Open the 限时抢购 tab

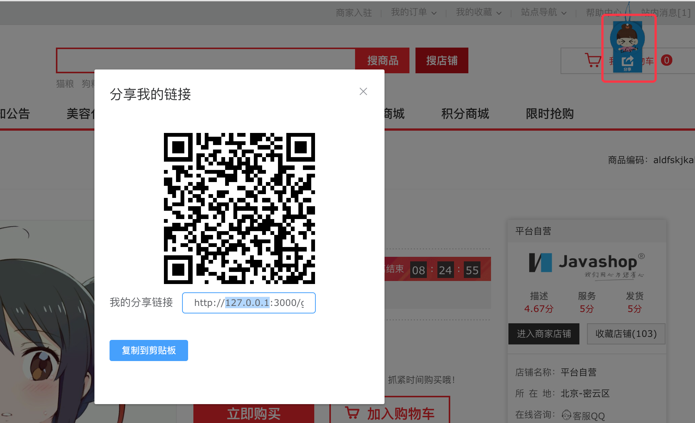(550, 114)
